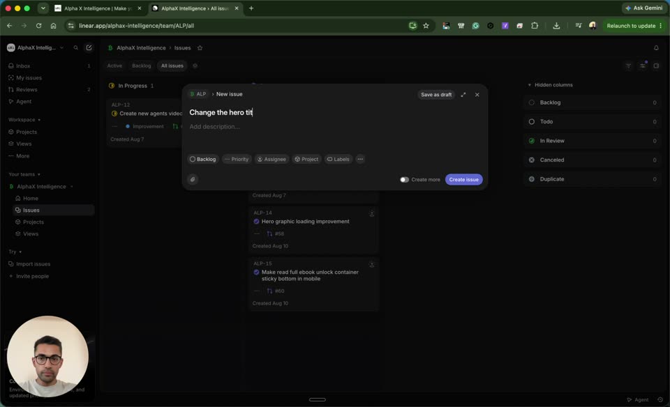Screen dimensions: 670x407
Task: Click the Create issue button
Action: coord(463,180)
